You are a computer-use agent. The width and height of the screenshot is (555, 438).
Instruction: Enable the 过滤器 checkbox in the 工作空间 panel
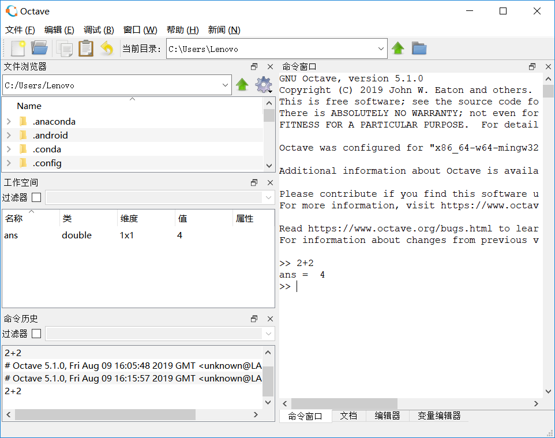point(36,197)
